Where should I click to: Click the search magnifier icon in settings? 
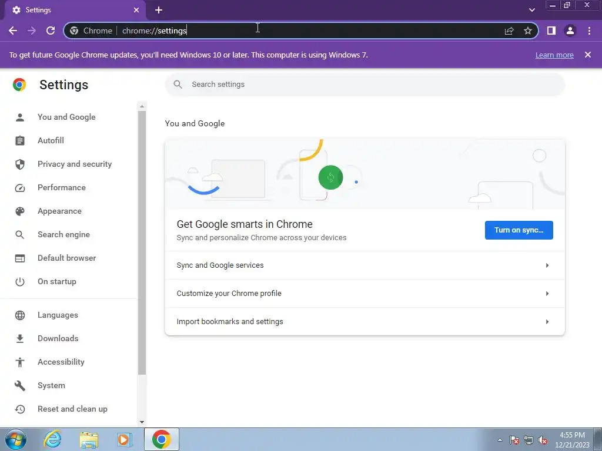[178, 85]
